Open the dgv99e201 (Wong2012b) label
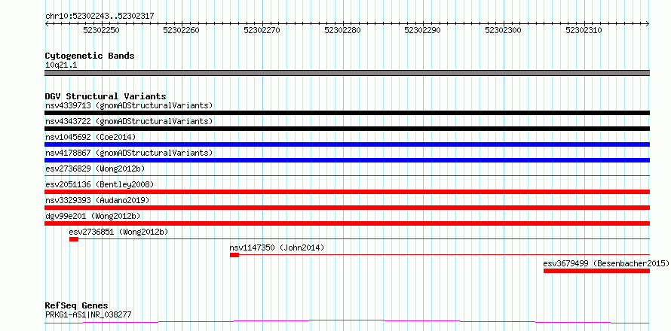 (93, 216)
